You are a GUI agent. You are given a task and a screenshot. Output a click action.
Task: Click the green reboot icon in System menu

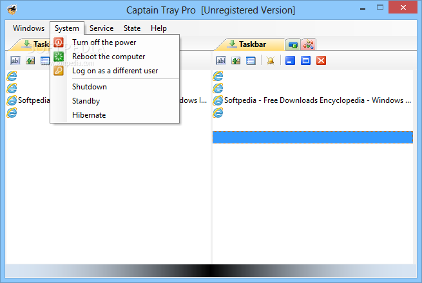(x=59, y=57)
